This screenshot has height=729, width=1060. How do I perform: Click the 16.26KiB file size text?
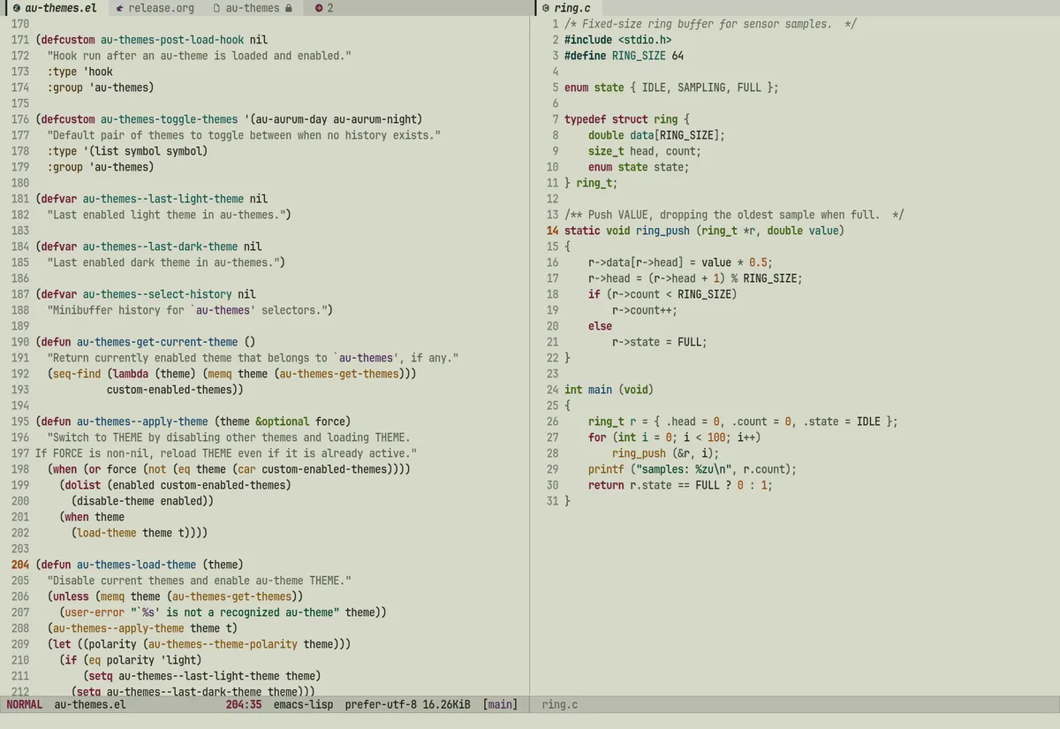point(446,704)
